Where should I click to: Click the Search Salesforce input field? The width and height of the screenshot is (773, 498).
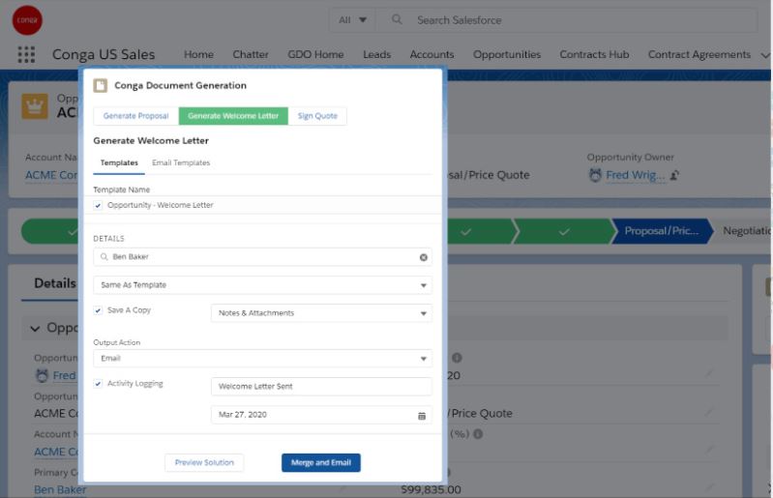(x=567, y=20)
